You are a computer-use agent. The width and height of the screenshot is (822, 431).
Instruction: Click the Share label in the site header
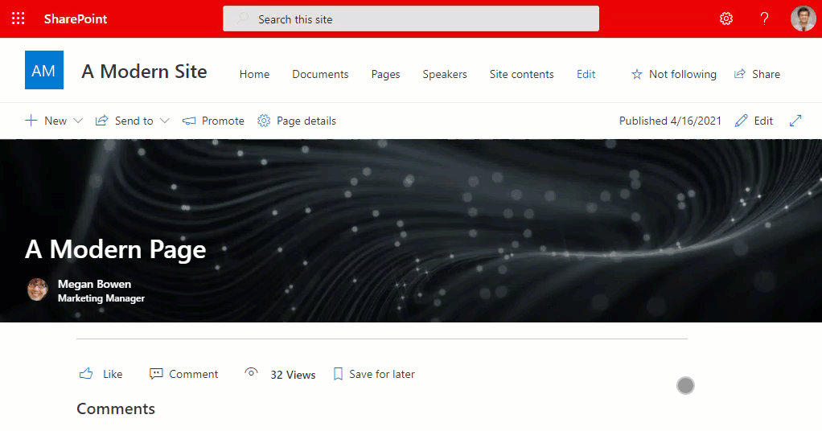pos(766,75)
